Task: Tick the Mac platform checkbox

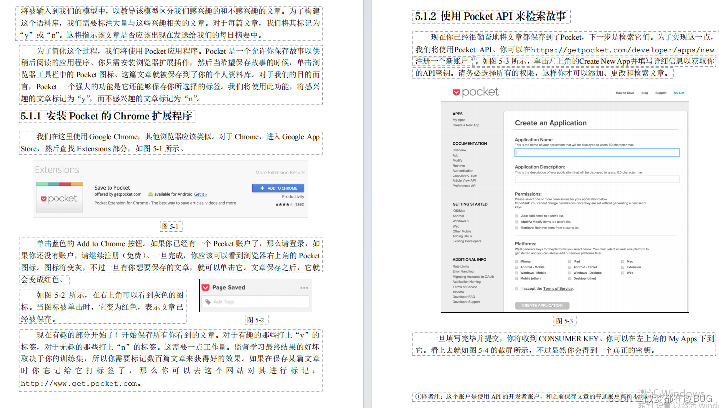Action: click(623, 261)
